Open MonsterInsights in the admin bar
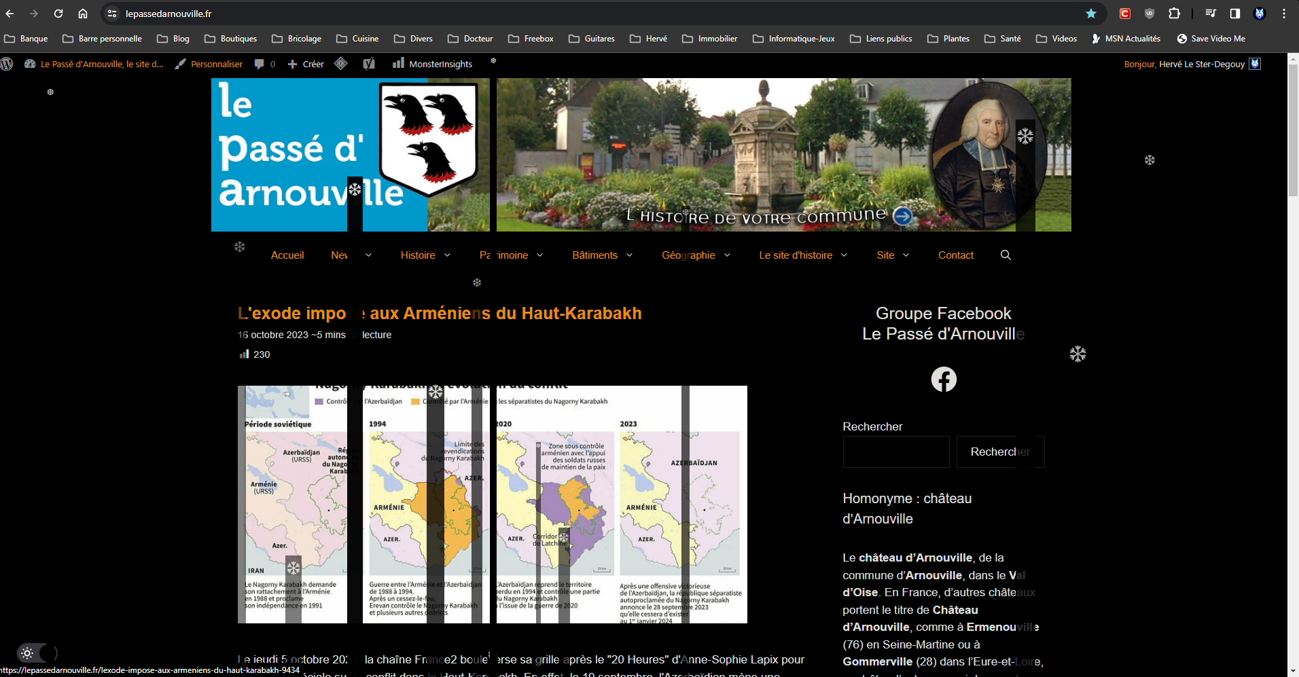1299x677 pixels. click(432, 64)
